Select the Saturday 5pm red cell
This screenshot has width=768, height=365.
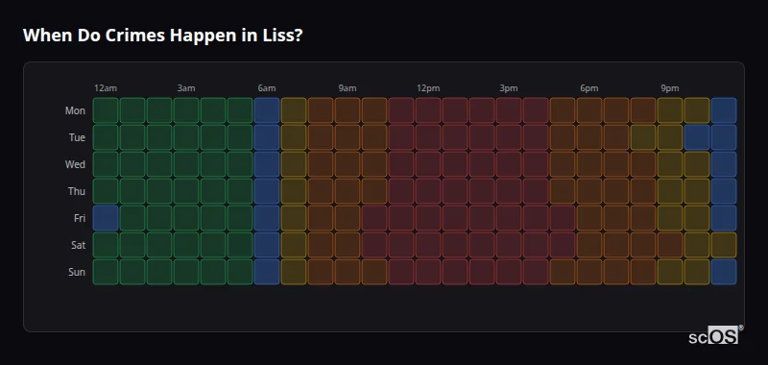[563, 245]
